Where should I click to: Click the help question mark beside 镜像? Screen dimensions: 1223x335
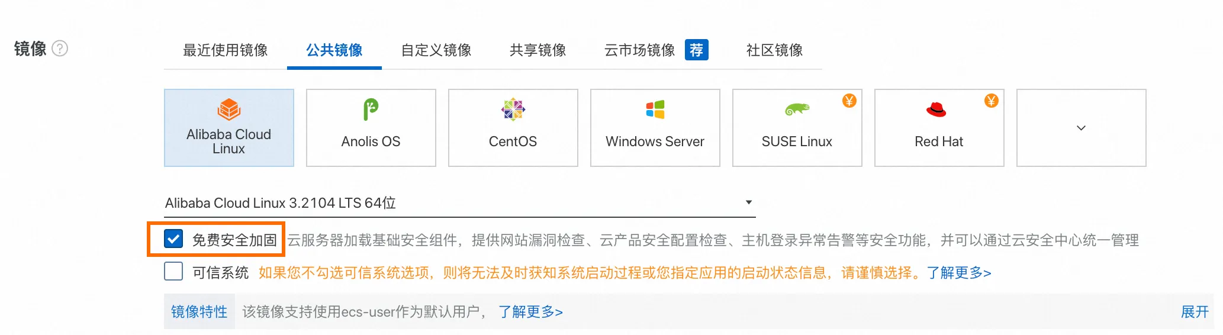tap(60, 49)
